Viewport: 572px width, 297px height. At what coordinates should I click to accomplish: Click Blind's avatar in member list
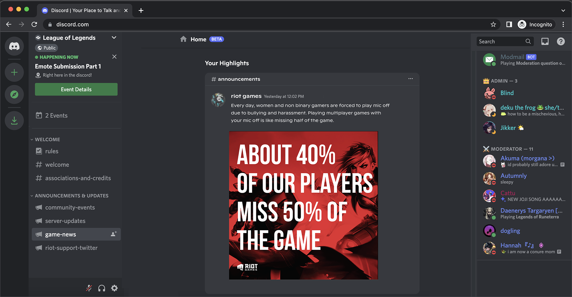pos(489,93)
